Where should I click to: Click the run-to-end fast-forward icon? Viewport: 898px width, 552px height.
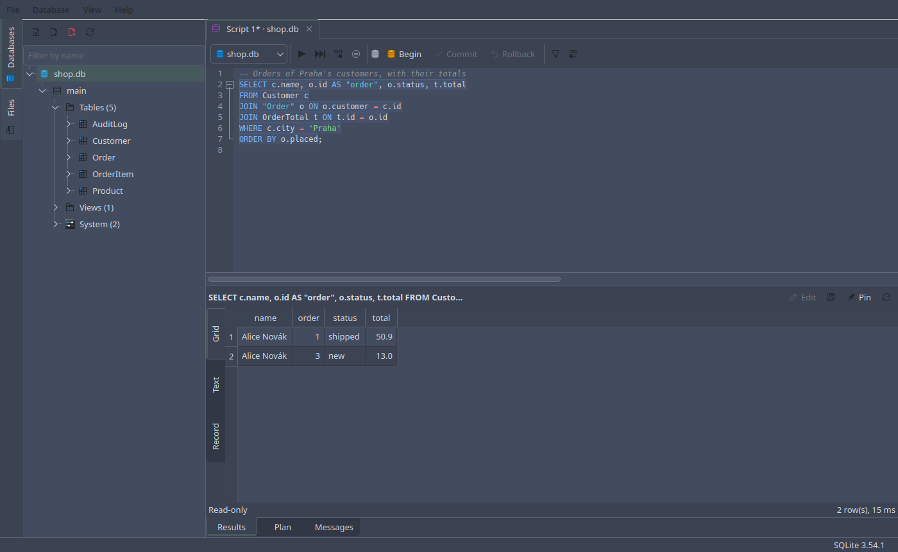pyautogui.click(x=320, y=54)
